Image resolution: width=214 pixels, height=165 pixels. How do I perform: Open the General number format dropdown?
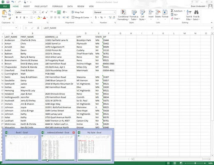pos(114,12)
